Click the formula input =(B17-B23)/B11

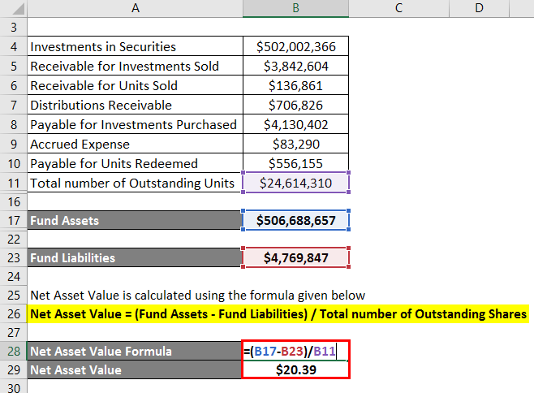295,351
